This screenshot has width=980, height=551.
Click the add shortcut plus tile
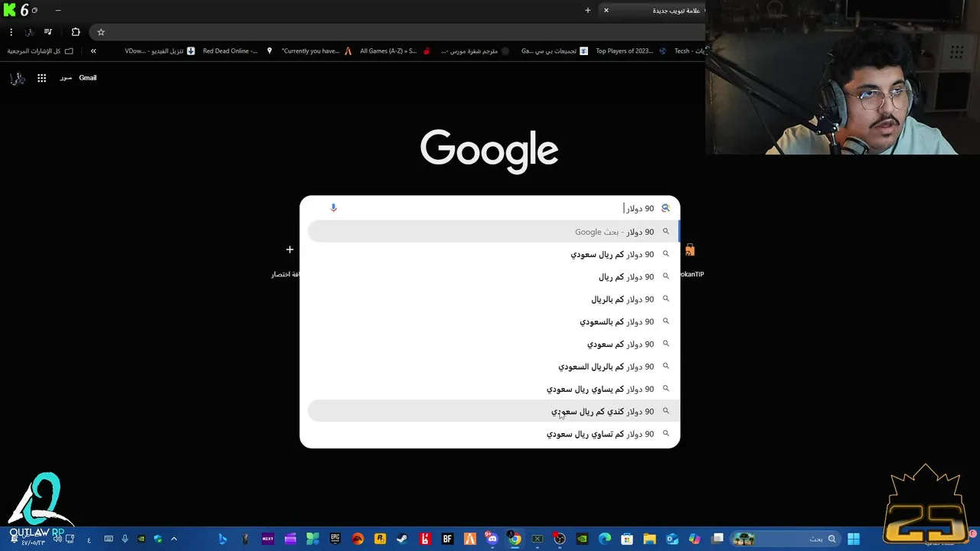289,249
